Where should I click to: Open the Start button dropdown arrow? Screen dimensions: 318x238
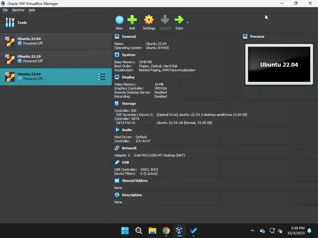(x=188, y=22)
